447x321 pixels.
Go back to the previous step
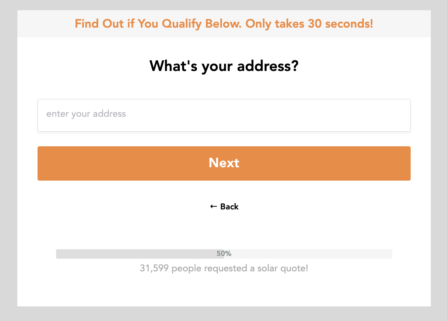coord(224,207)
